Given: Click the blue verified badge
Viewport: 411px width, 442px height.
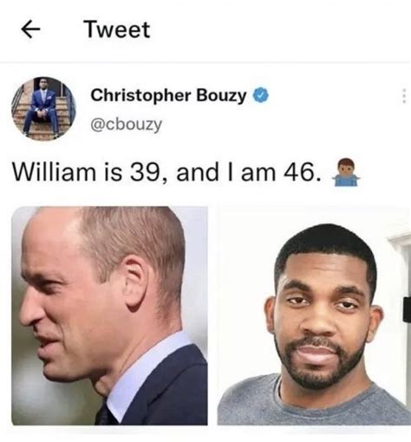Looking at the screenshot, I should pyautogui.click(x=261, y=95).
